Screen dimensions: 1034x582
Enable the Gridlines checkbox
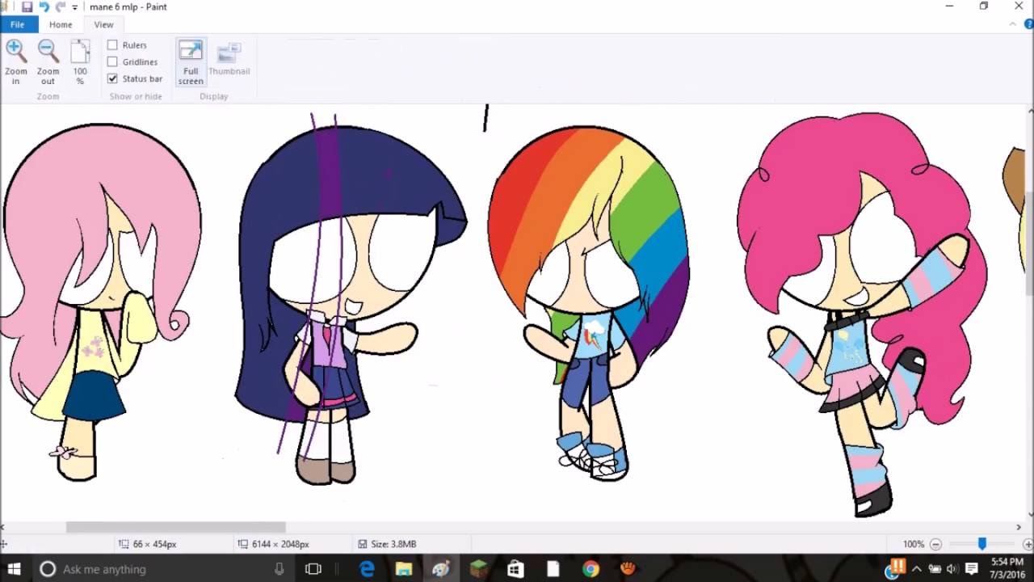112,61
